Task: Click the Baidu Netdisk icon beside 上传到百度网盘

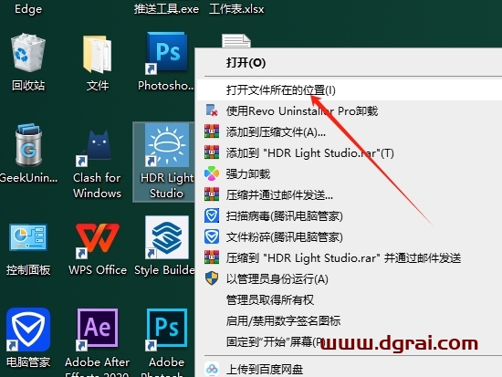Action: (212, 369)
